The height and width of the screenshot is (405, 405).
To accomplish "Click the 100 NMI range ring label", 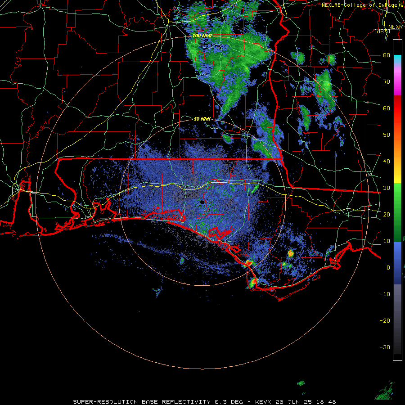I will [x=202, y=36].
